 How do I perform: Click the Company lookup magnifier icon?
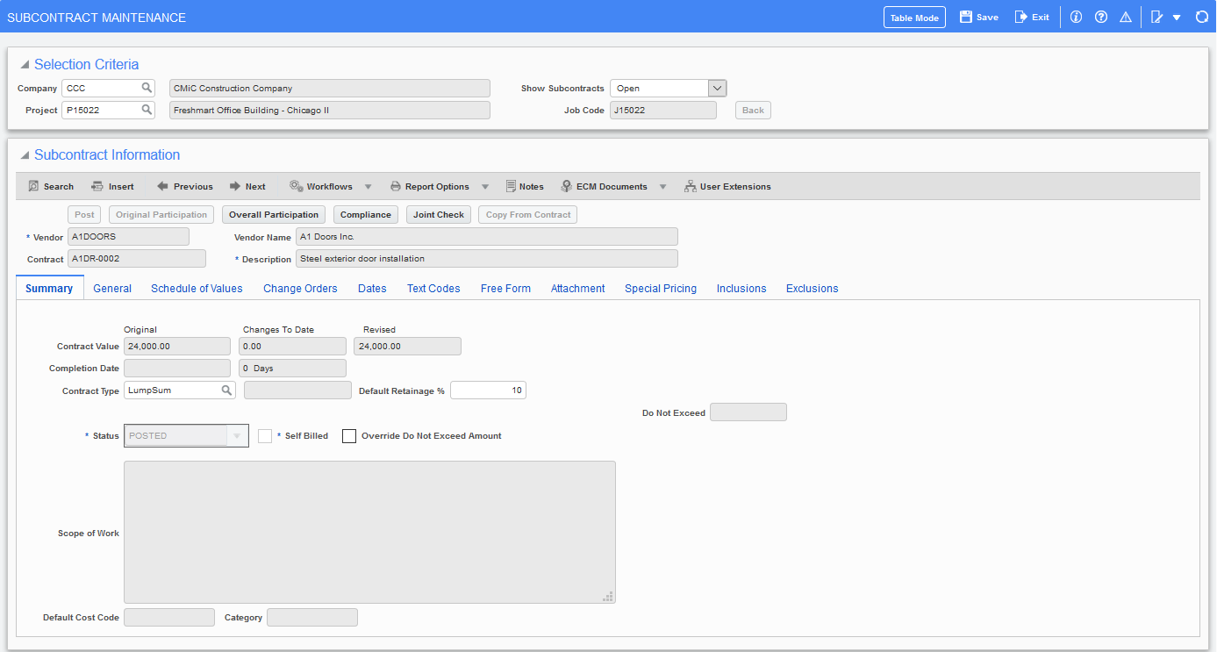point(147,88)
